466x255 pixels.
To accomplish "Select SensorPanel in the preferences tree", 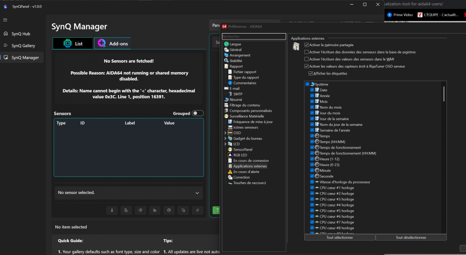I will [x=242, y=149].
